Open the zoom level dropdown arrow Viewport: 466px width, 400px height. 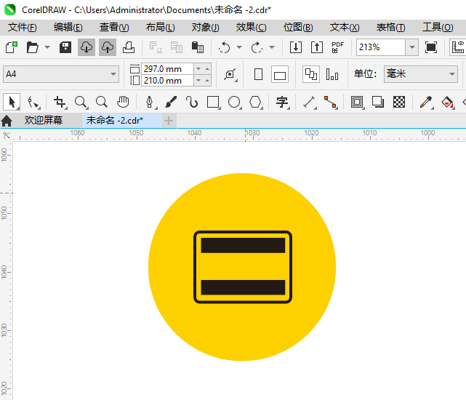(412, 47)
